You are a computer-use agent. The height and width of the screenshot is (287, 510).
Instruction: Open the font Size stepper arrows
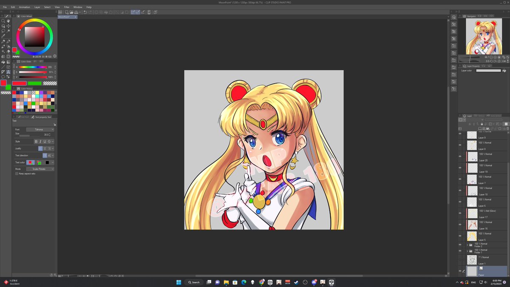(51, 134)
